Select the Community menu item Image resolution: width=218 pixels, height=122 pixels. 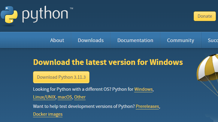click(180, 40)
